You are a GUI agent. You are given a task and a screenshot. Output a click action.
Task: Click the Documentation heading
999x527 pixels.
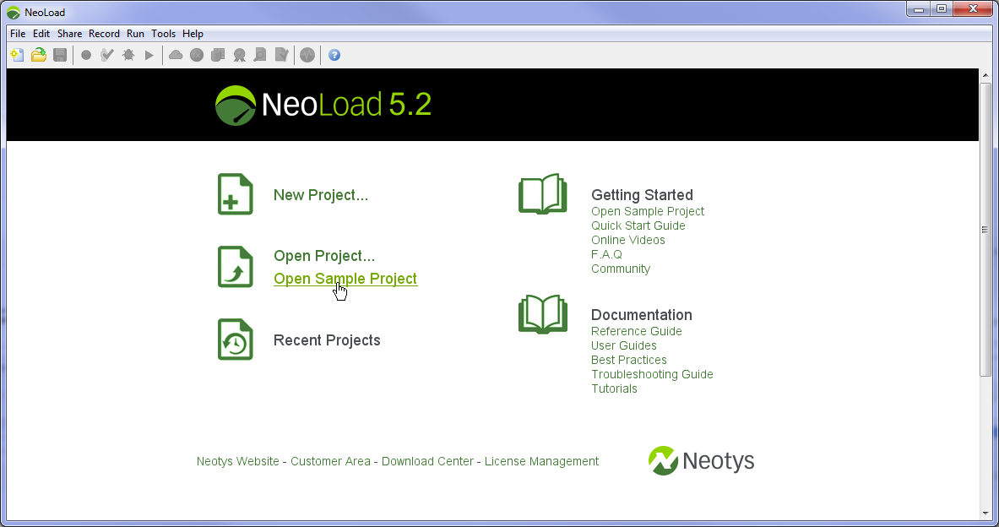pos(642,315)
